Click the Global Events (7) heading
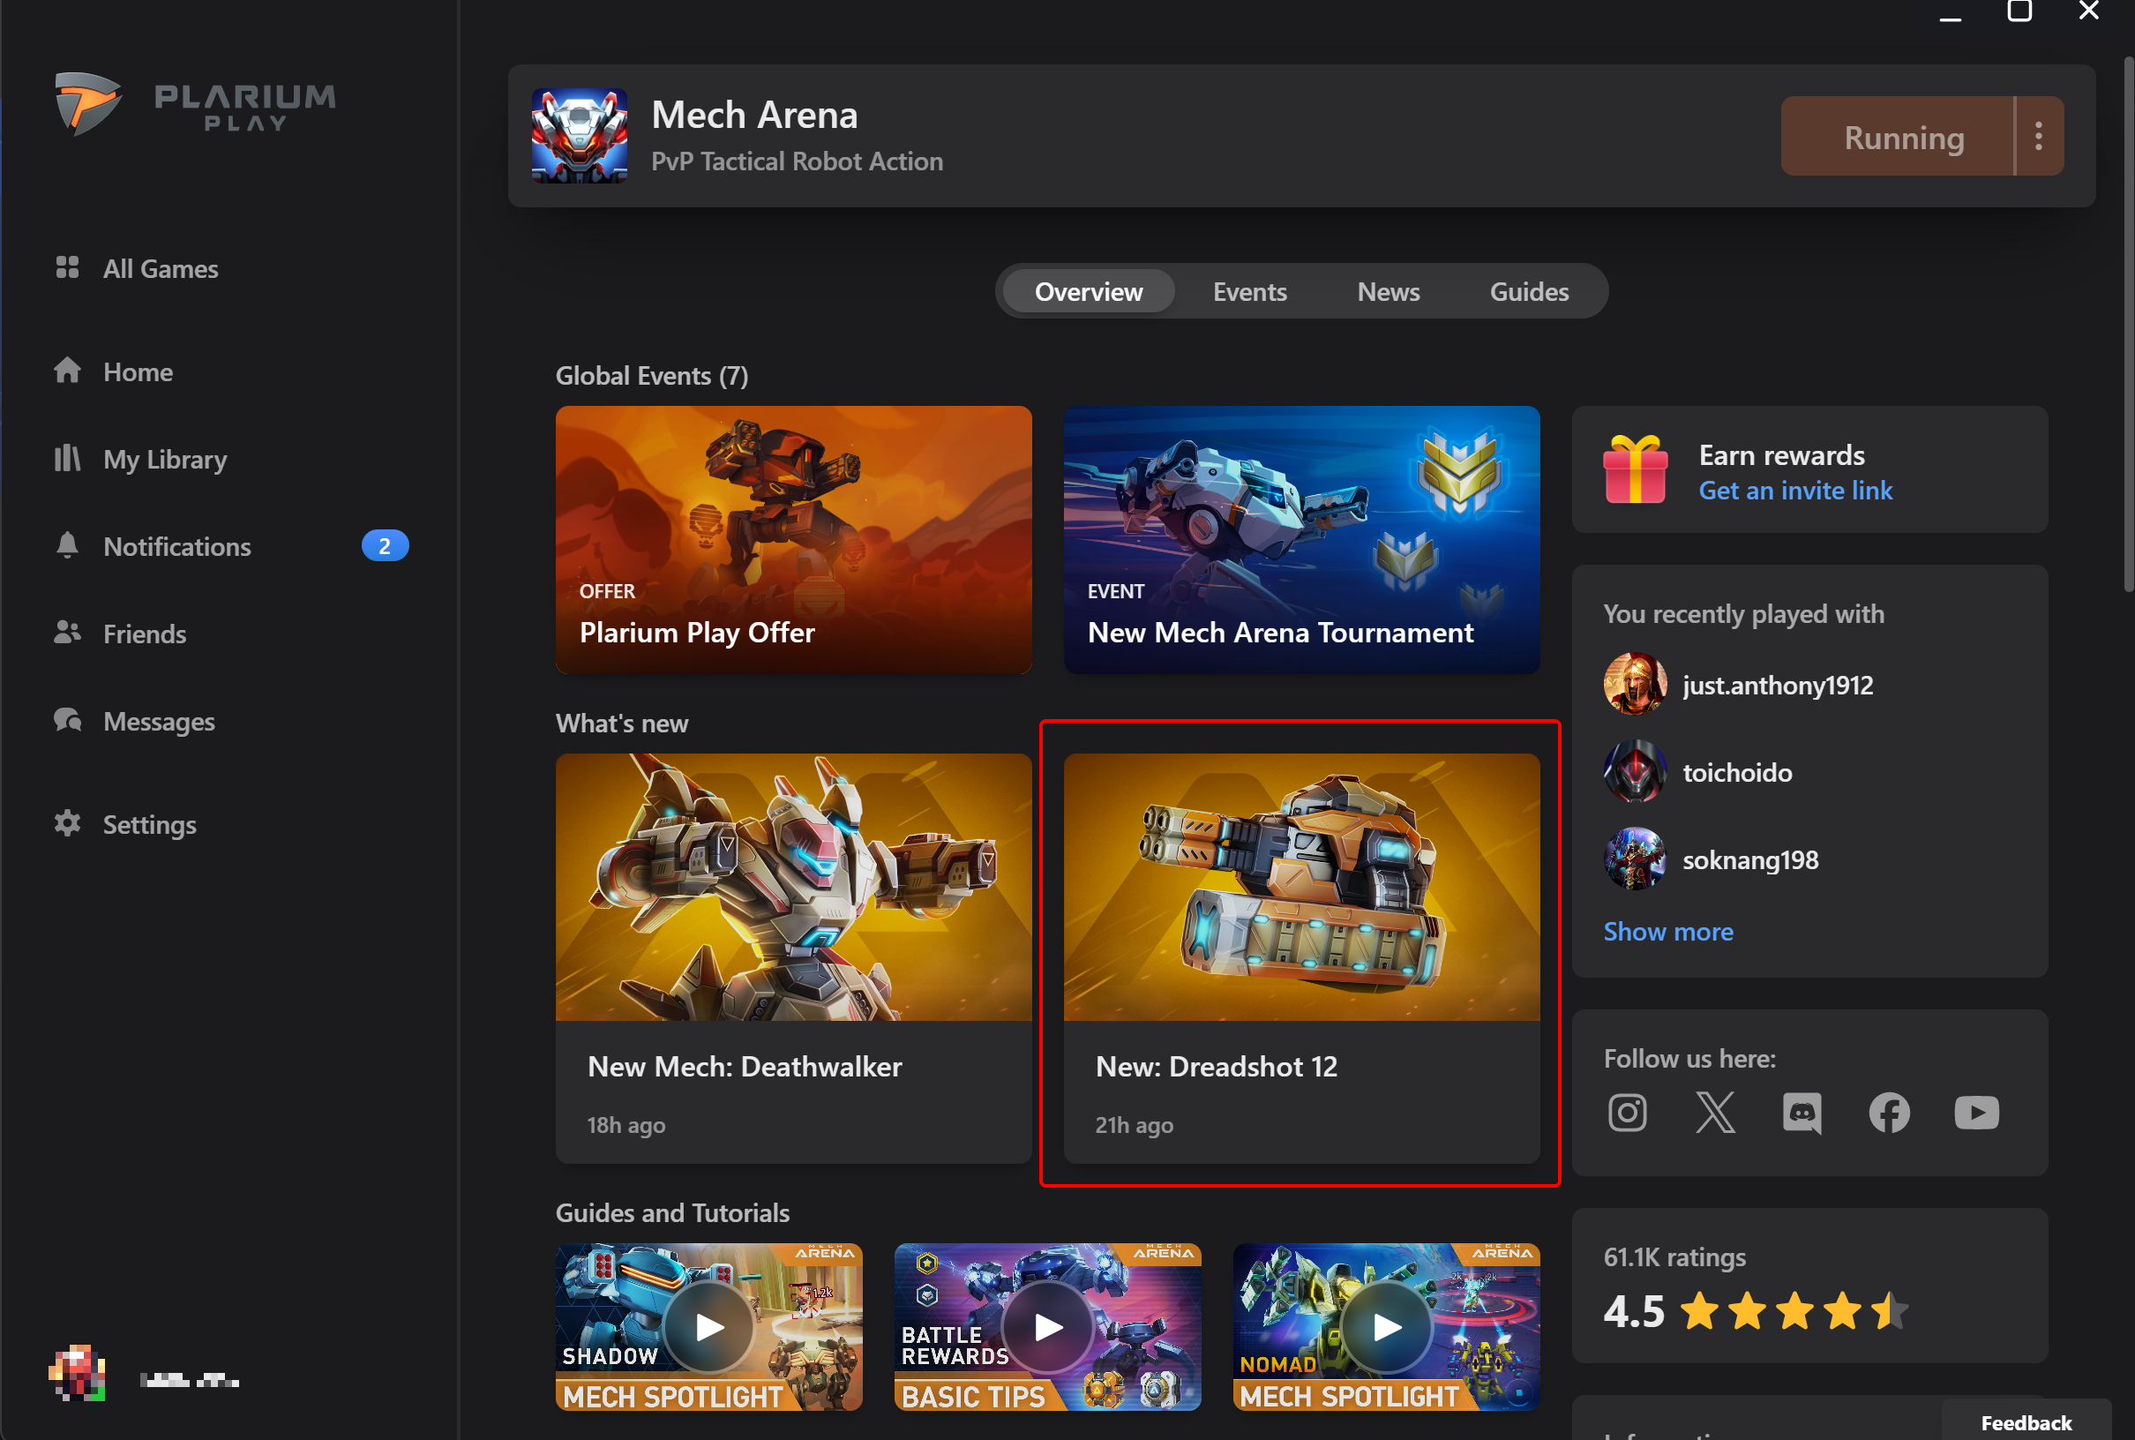 [652, 375]
